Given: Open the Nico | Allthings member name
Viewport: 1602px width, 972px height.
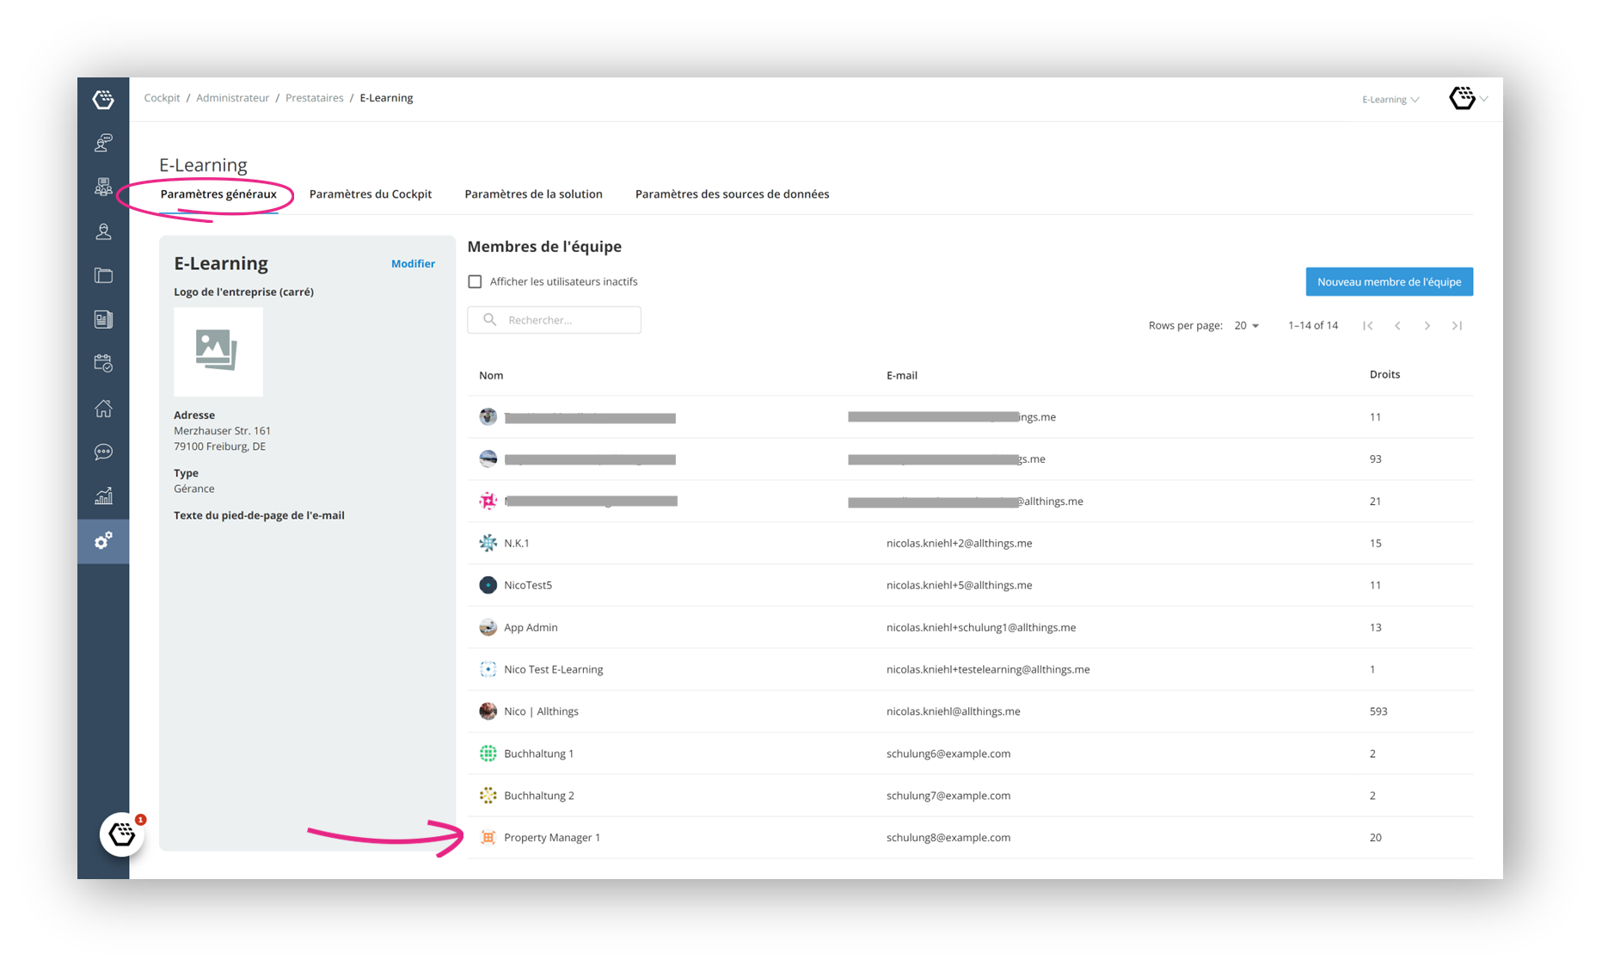Looking at the screenshot, I should (541, 711).
